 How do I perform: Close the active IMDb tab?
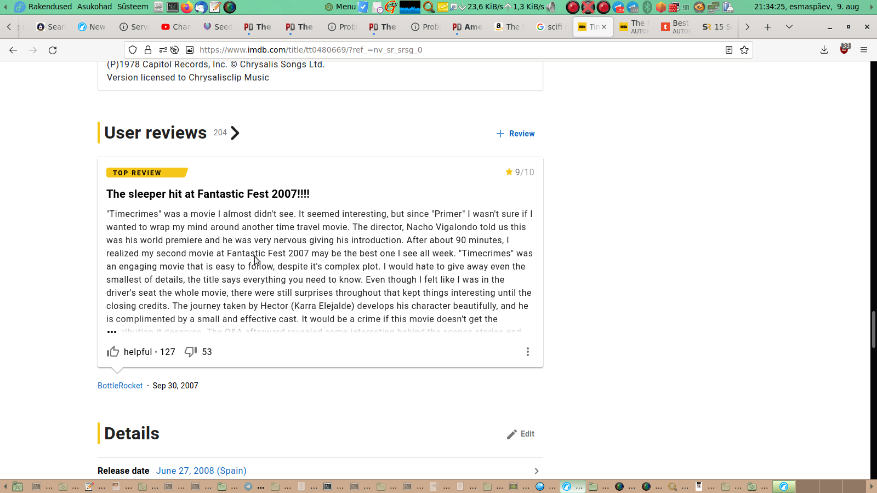point(604,27)
